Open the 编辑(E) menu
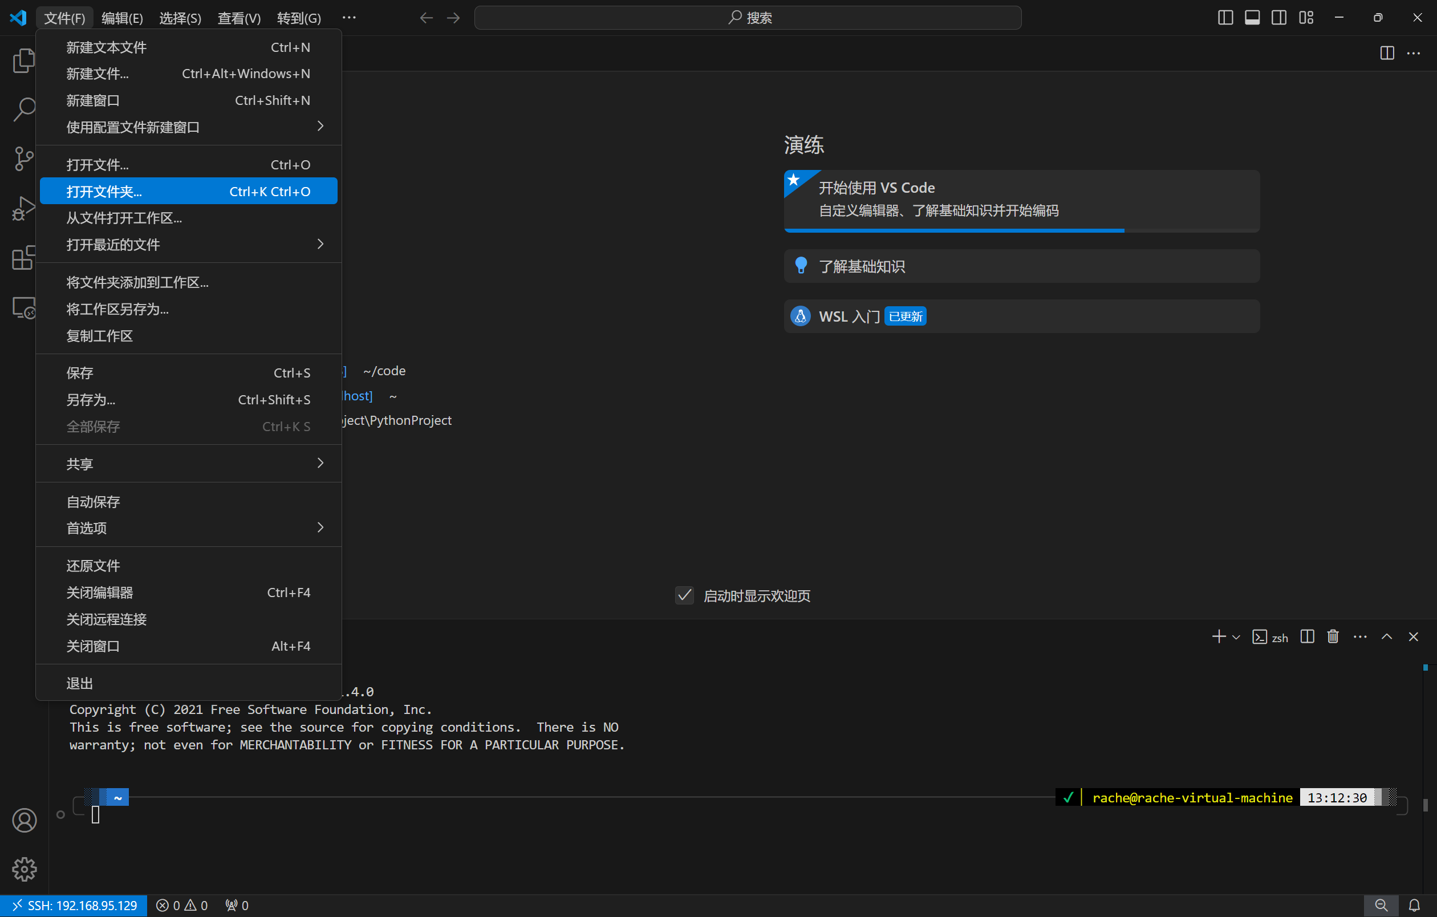Screen dimensions: 1437x917 (x=123, y=18)
